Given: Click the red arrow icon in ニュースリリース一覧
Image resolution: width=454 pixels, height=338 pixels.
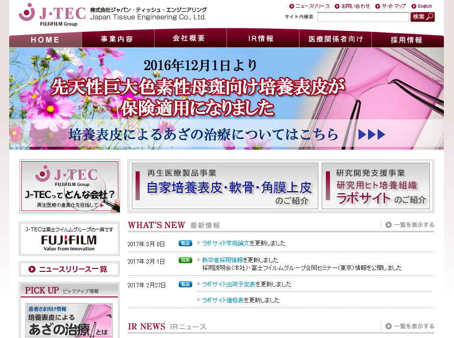Looking at the screenshot, I should click(x=32, y=269).
